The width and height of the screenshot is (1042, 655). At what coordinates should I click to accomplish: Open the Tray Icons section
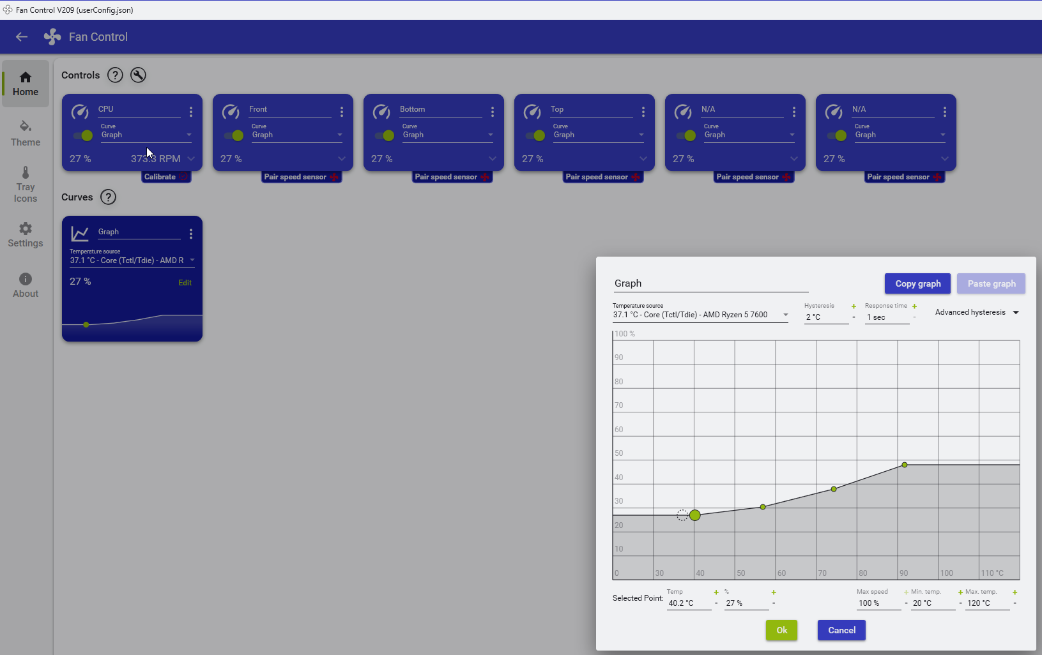26,184
